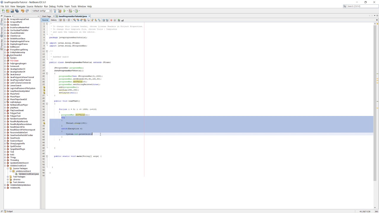
Task: Select the FSI-Claim project in red
Action: coord(14,61)
